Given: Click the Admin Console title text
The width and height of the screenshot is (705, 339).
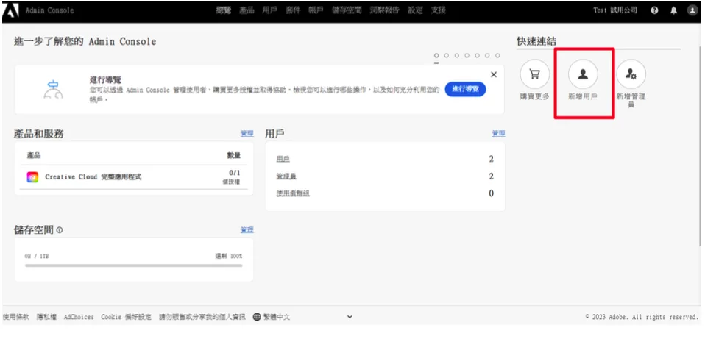Looking at the screenshot, I should coord(49,10).
